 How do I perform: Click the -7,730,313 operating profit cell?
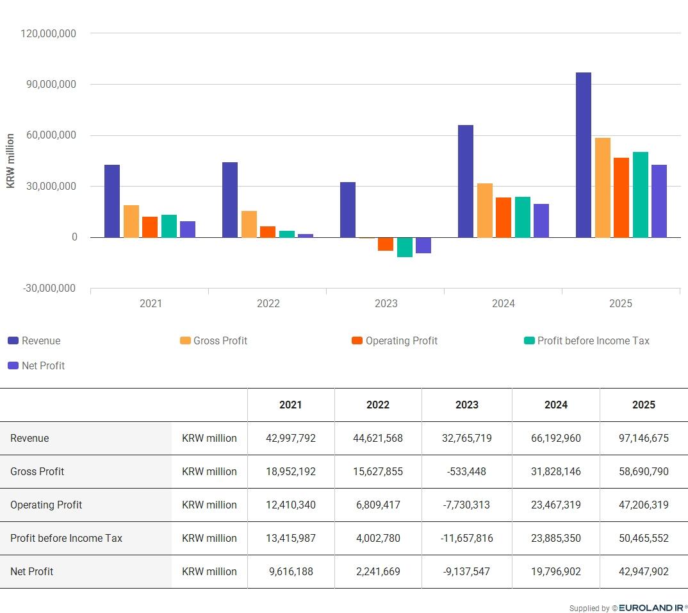[467, 505]
